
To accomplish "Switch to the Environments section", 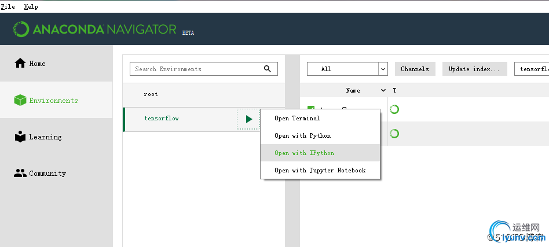I will 56,100.
